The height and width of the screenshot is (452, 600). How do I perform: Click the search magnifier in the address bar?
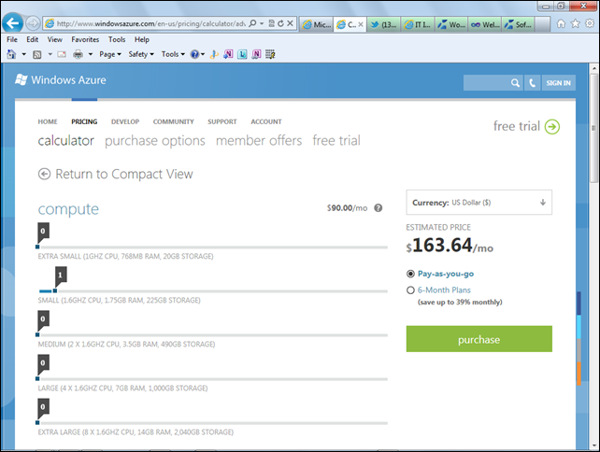(x=252, y=23)
